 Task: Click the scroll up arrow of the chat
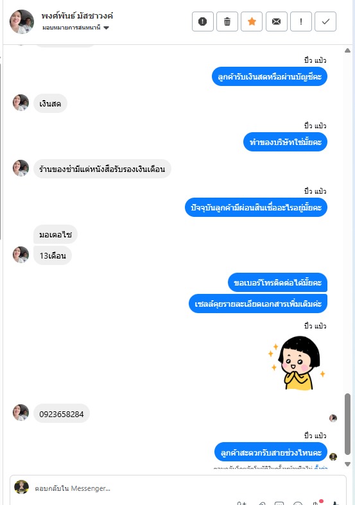click(x=347, y=50)
